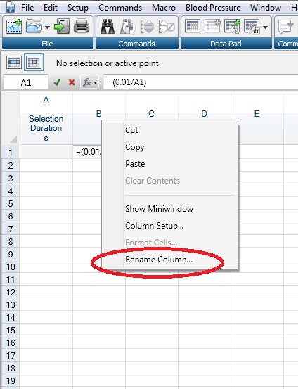Accept formula with green checkmark
This screenshot has width=298, height=389.
[x=57, y=82]
